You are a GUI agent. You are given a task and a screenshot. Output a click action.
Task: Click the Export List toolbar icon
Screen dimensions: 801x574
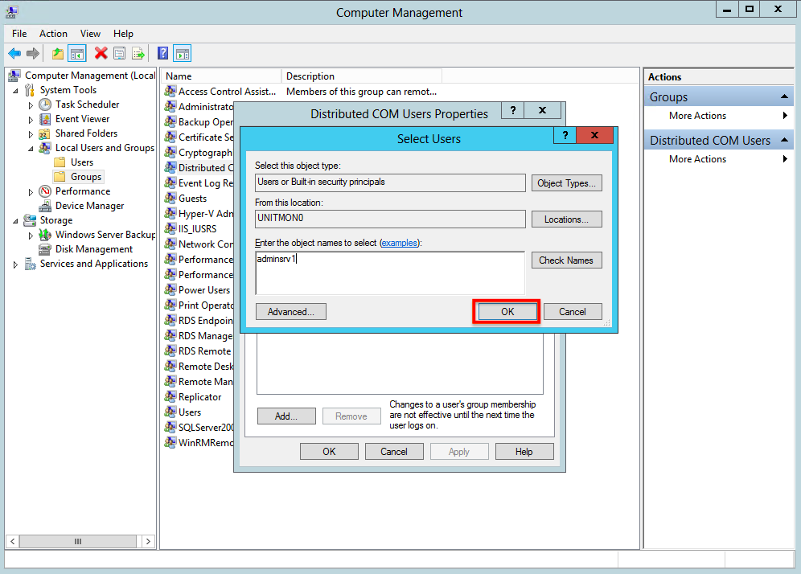point(138,53)
